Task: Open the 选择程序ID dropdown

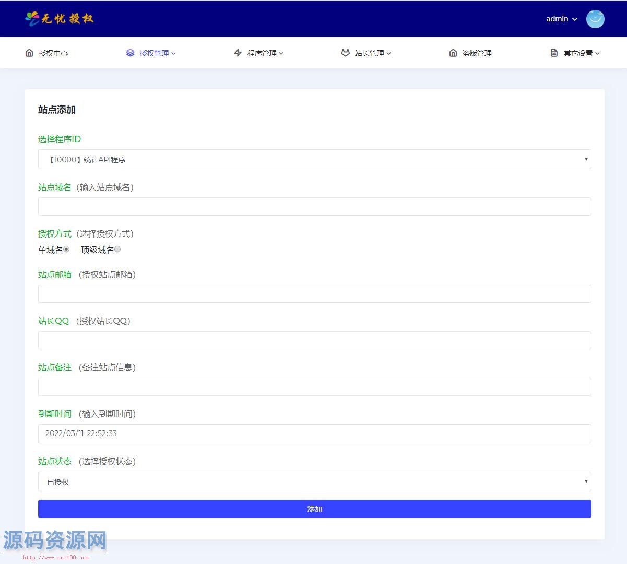Action: [x=314, y=159]
